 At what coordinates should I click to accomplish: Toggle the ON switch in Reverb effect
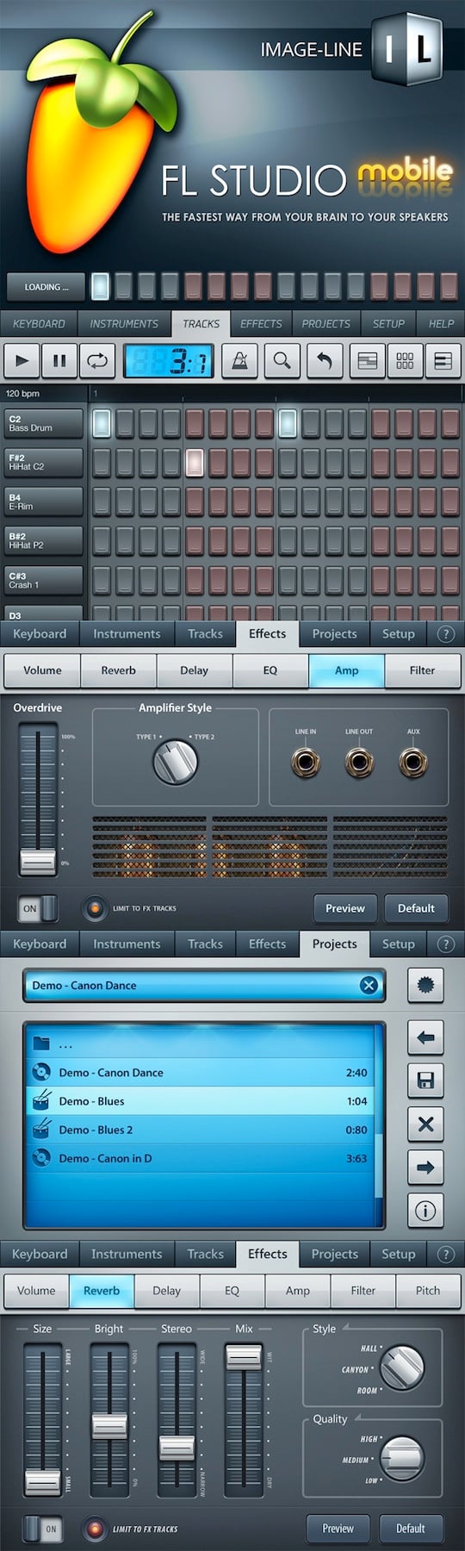click(41, 1529)
